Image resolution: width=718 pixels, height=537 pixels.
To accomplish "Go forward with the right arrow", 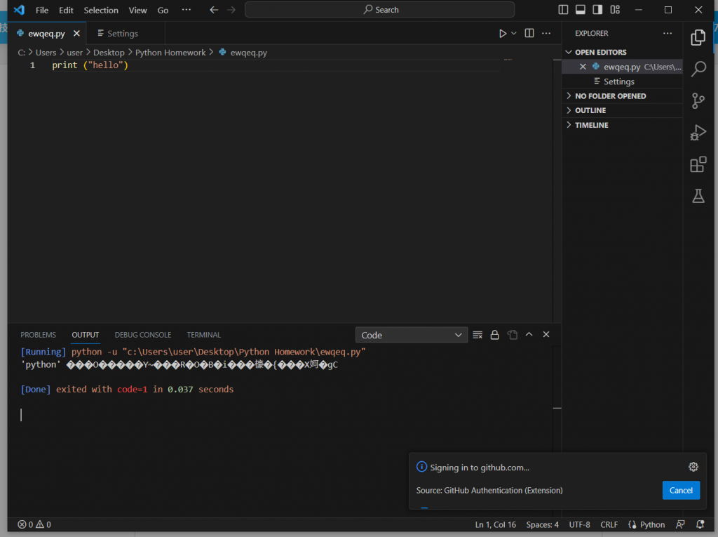I will [231, 10].
